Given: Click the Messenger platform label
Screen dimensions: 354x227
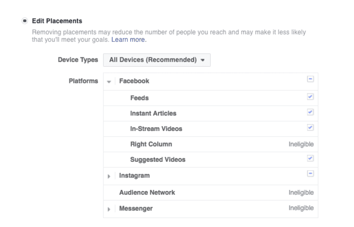Looking at the screenshot, I should pos(136,208).
